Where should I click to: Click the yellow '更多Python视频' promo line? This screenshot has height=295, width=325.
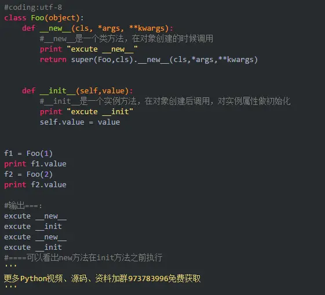[x=102, y=278]
